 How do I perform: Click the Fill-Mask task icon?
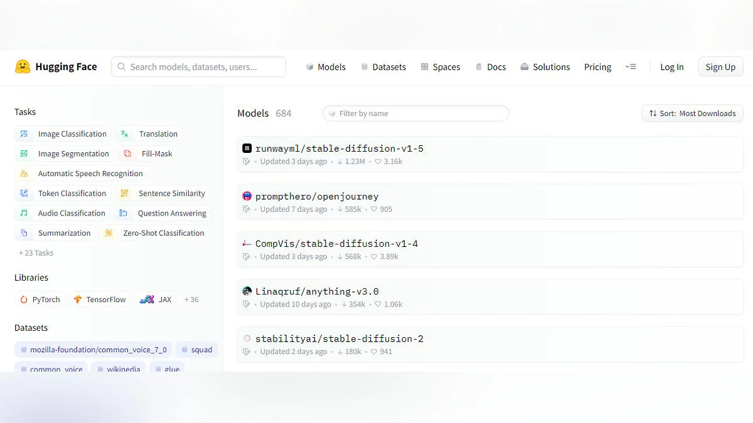coord(127,154)
